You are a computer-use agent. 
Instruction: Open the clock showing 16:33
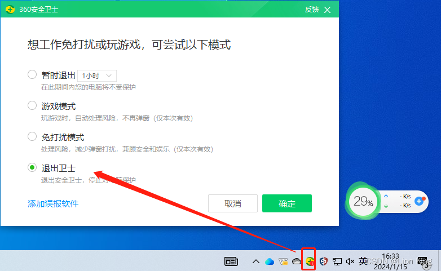coord(390,261)
